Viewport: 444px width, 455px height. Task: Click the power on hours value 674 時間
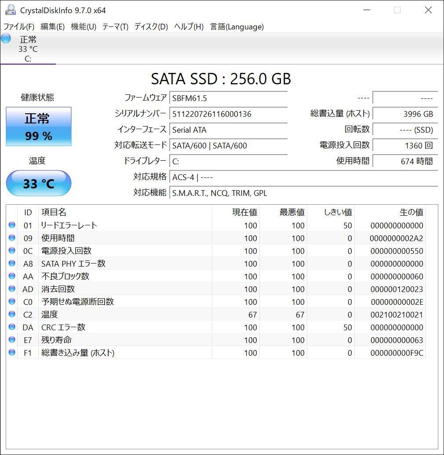pyautogui.click(x=405, y=161)
